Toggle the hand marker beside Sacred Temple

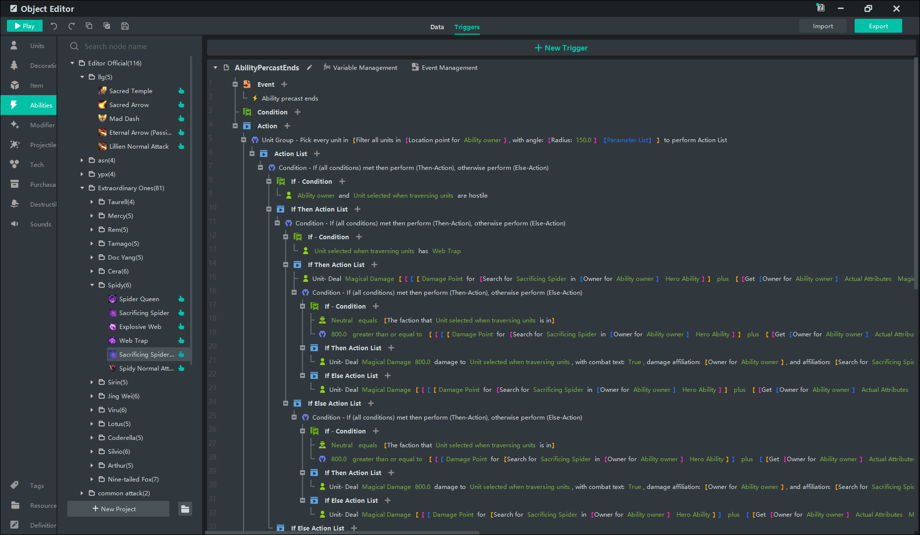[x=181, y=91]
